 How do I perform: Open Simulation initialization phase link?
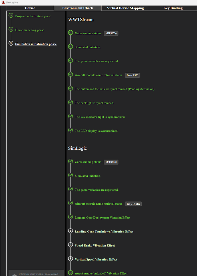[x=36, y=44]
